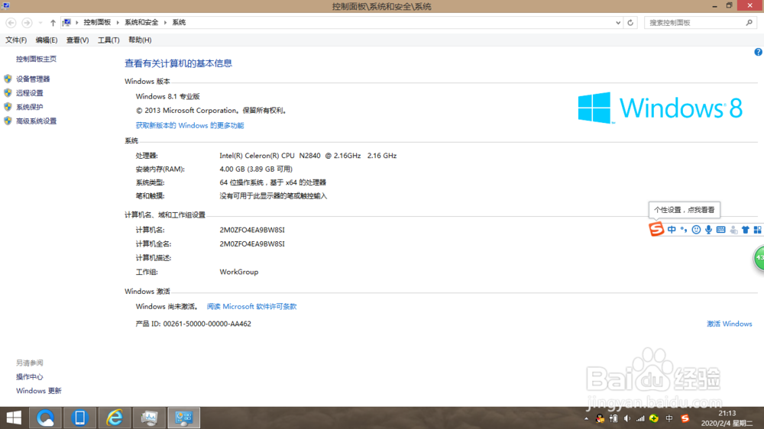Viewport: 764px width, 429px height.
Task: Click 激活 Windows link
Action: pyautogui.click(x=729, y=324)
